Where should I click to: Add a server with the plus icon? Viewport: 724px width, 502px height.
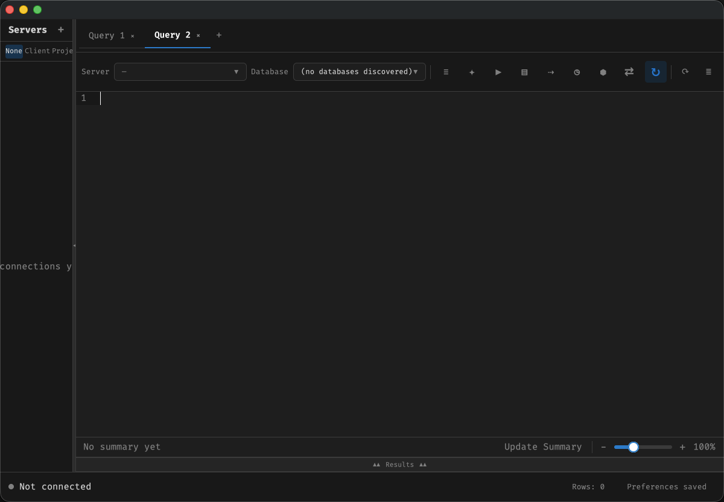click(61, 30)
